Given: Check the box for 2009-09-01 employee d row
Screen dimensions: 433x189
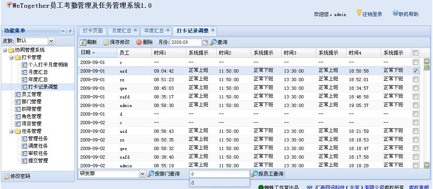Looking at the screenshot, I should pyautogui.click(x=415, y=114).
